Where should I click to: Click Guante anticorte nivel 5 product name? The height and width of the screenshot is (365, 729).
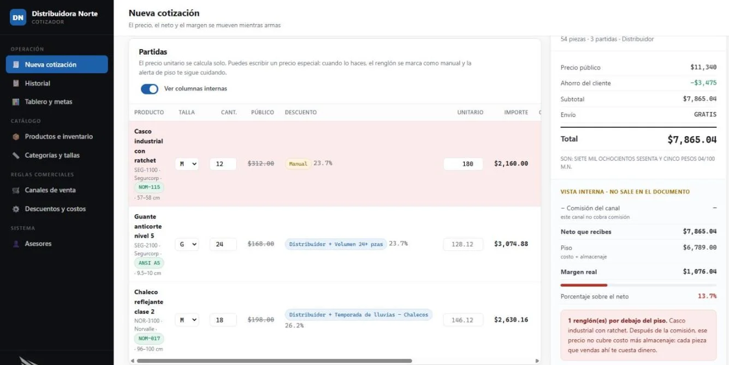(148, 226)
